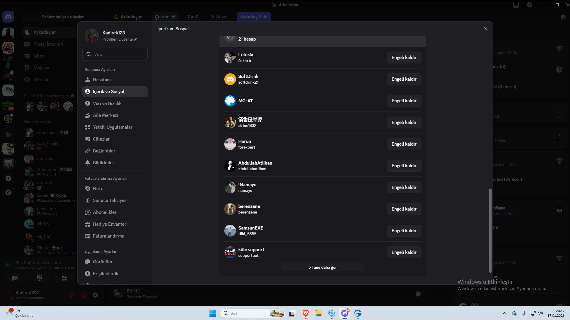Viewport: 570px width, 320px height.
Task: Open Nitro billing settings in sidebar
Action: click(115, 189)
